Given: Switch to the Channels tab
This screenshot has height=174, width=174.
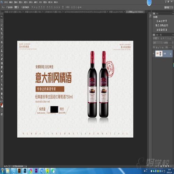Looking at the screenshot, I should pos(157,35).
